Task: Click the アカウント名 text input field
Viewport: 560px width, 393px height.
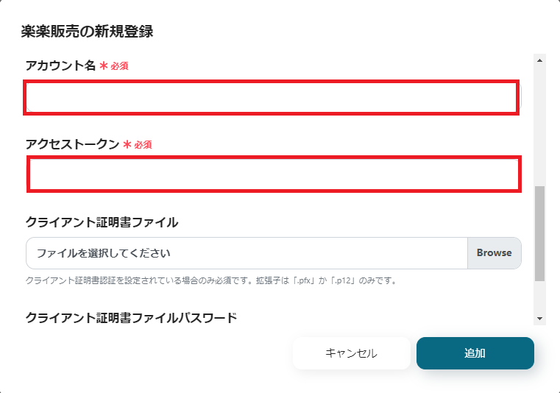Action: point(272,97)
